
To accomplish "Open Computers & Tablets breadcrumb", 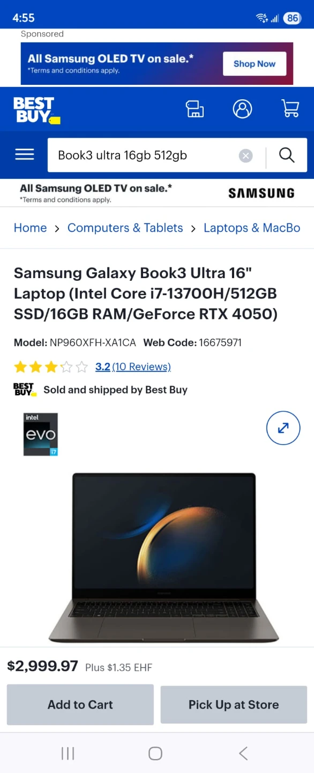I will (x=125, y=228).
